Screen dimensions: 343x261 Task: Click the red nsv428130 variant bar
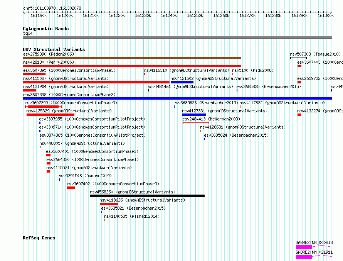[132, 66]
